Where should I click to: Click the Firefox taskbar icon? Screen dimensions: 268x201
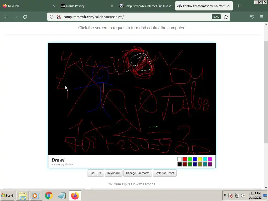click(75, 196)
